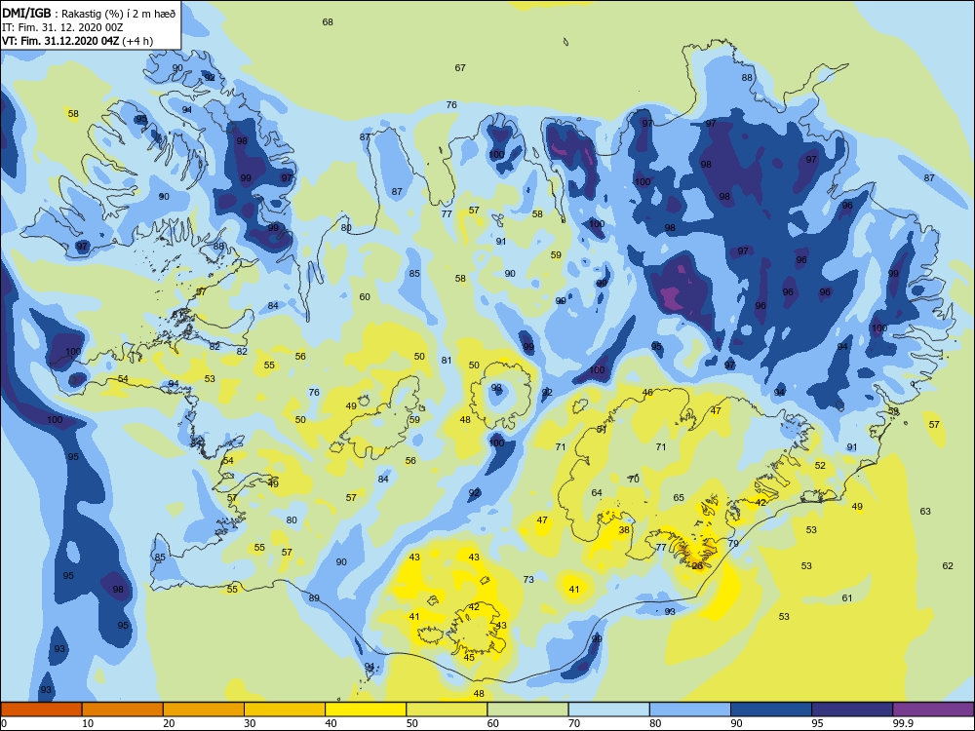Click the 90–95 dark blue legend swatch
Viewport: 975px width, 731px height.
(x=771, y=710)
